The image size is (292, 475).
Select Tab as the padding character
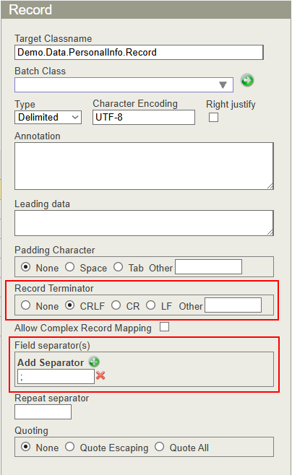[x=119, y=267]
